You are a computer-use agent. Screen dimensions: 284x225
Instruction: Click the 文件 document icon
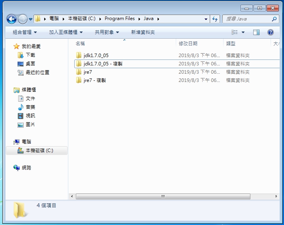click(21, 99)
